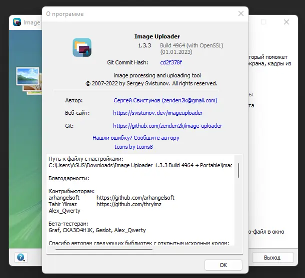The height and width of the screenshot is (278, 305).
Task: Click the 'Tahir Yilmaz' contributor name
Action: [x=62, y=204]
